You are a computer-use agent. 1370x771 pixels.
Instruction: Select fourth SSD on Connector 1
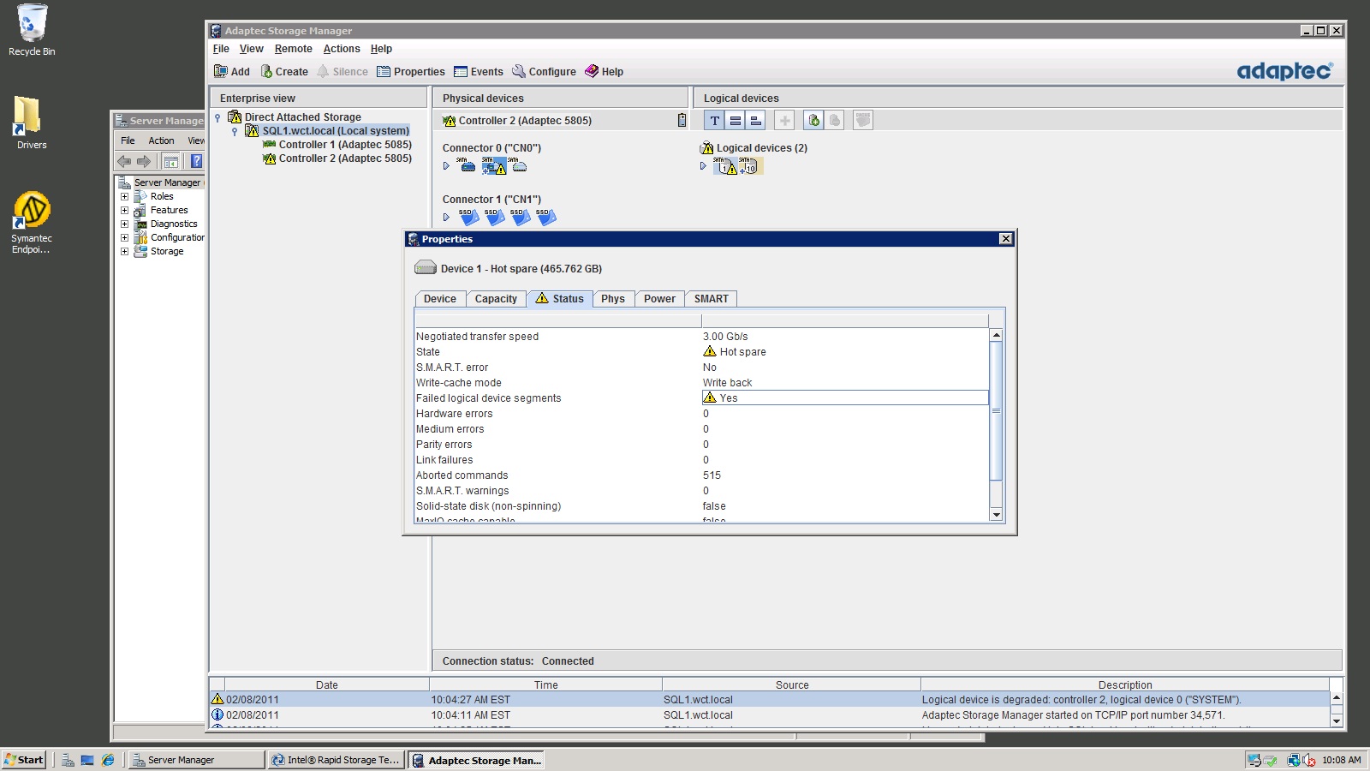tap(546, 217)
